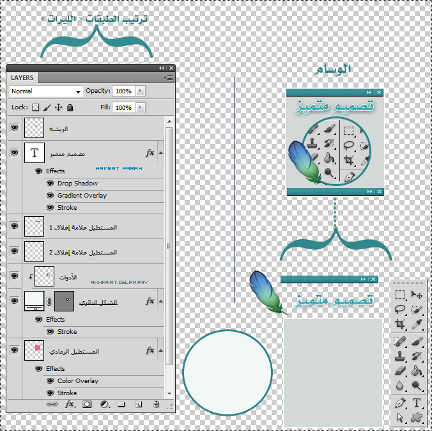Select the Paint Bucket tool
The width and height of the screenshot is (432, 431).
point(417,371)
